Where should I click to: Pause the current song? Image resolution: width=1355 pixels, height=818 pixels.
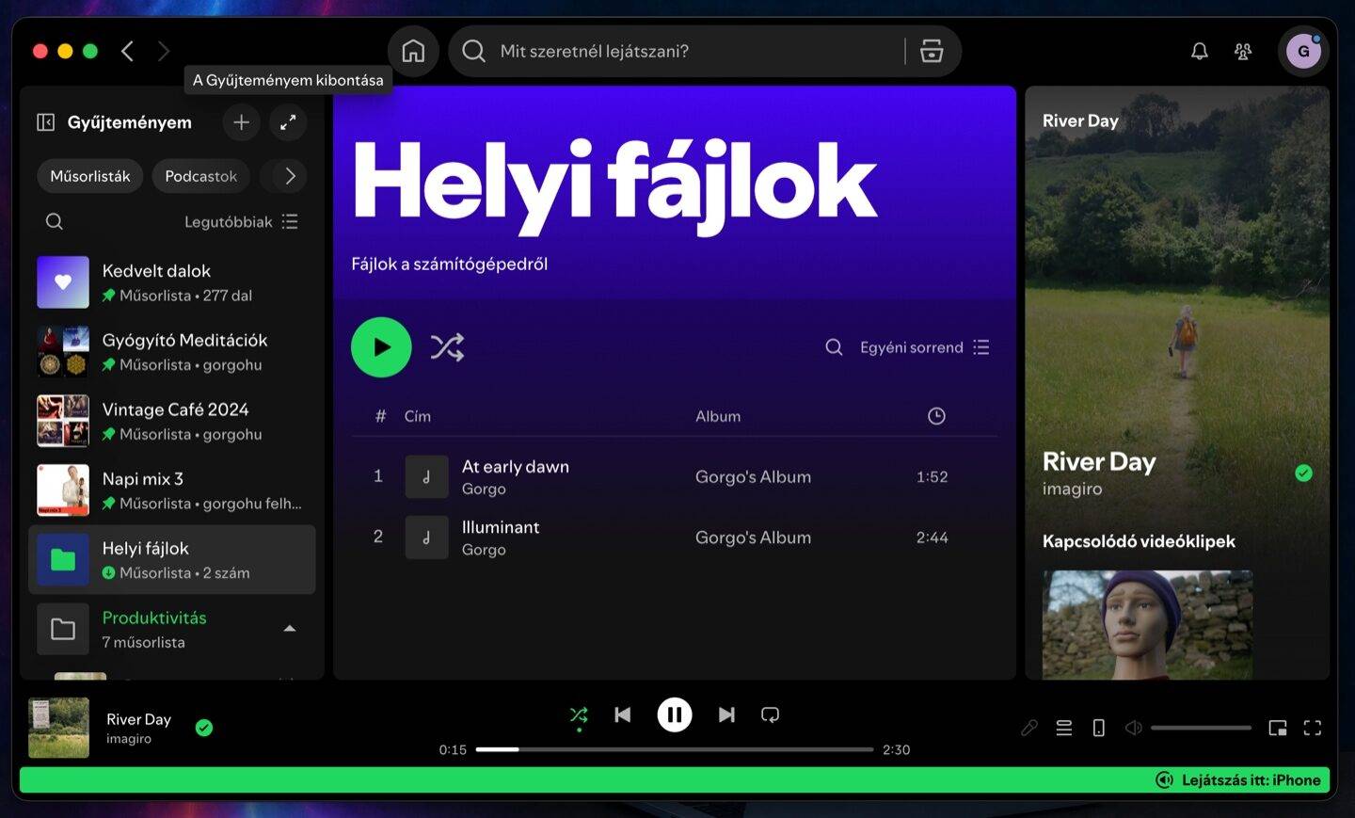tap(675, 715)
